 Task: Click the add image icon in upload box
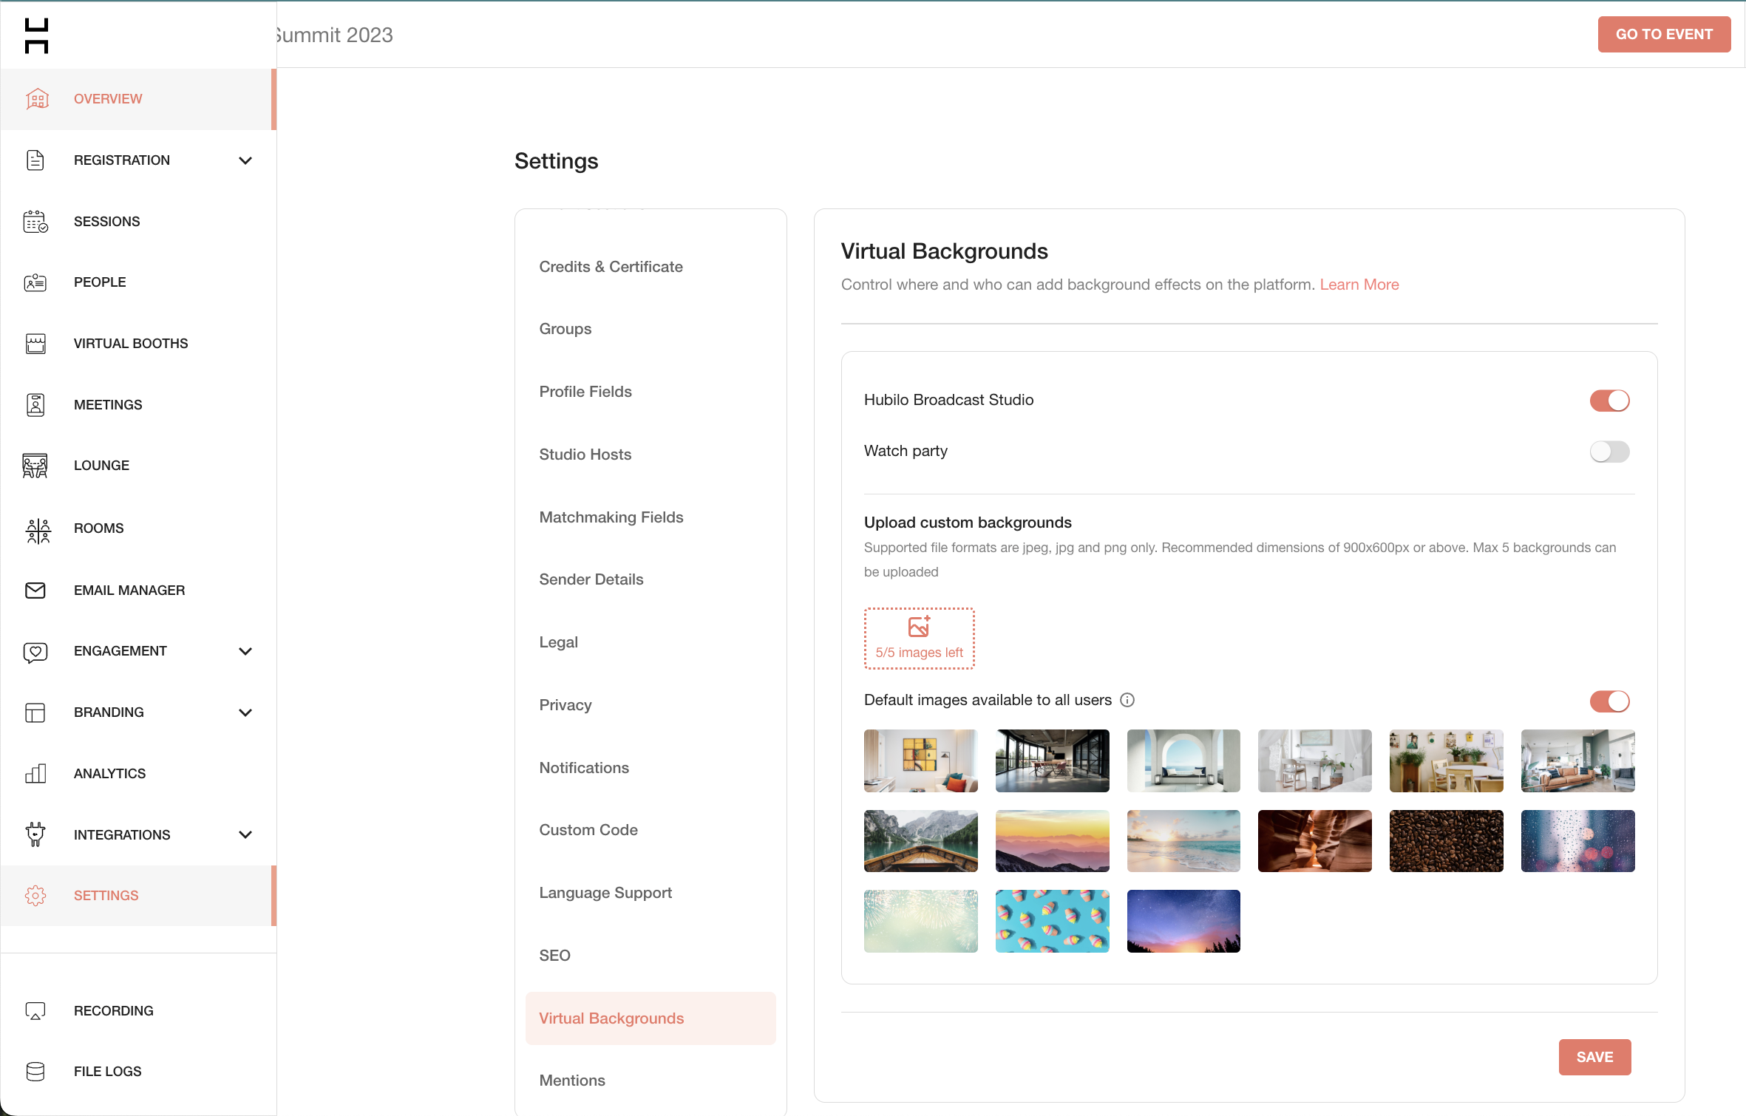919,627
